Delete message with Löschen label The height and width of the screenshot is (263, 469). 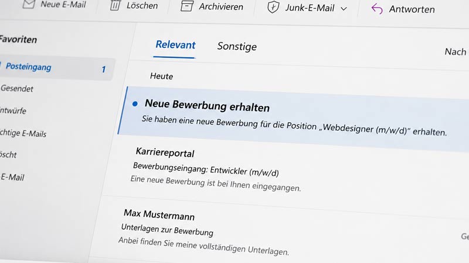[x=142, y=6]
